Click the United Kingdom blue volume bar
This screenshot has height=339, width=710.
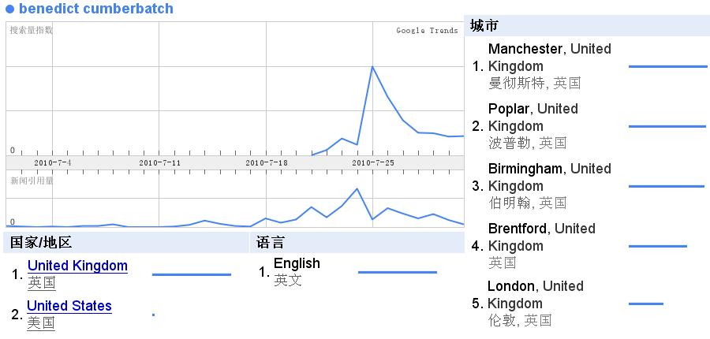pyautogui.click(x=191, y=274)
